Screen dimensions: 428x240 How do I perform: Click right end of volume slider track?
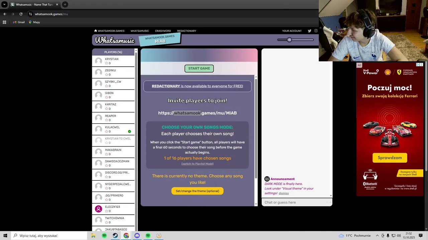pyautogui.click(x=313, y=40)
